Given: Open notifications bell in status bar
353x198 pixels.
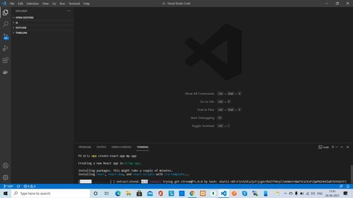Looking at the screenshot, I should pos(348,186).
